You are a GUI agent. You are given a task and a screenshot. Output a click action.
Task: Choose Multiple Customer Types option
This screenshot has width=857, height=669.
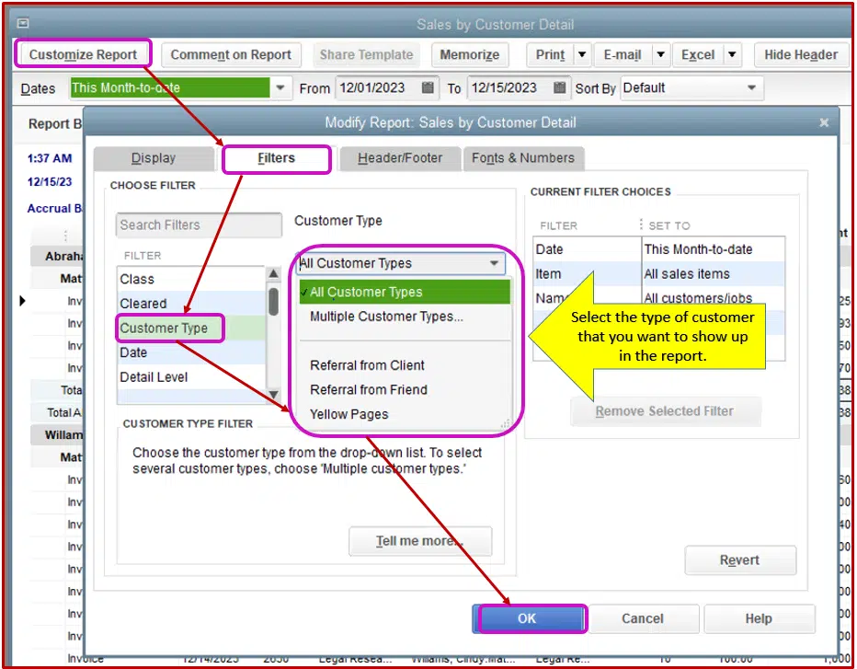405,317
